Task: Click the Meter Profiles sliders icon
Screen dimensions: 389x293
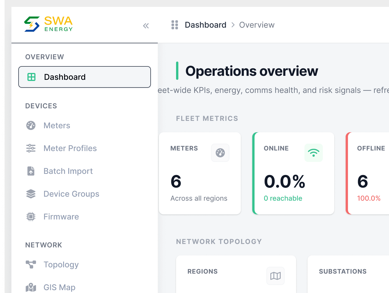Action: click(31, 148)
